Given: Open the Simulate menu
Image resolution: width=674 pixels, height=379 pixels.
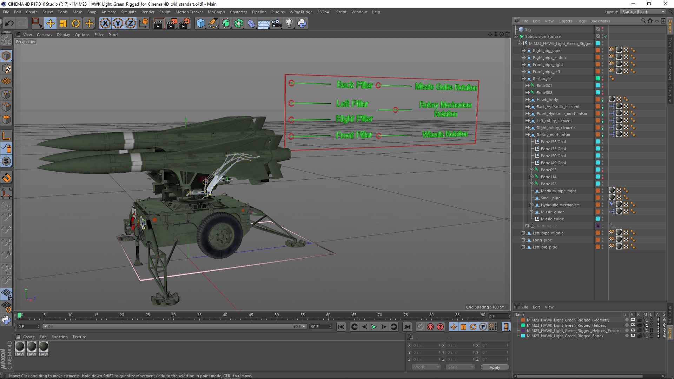Looking at the screenshot, I should pyautogui.click(x=129, y=12).
